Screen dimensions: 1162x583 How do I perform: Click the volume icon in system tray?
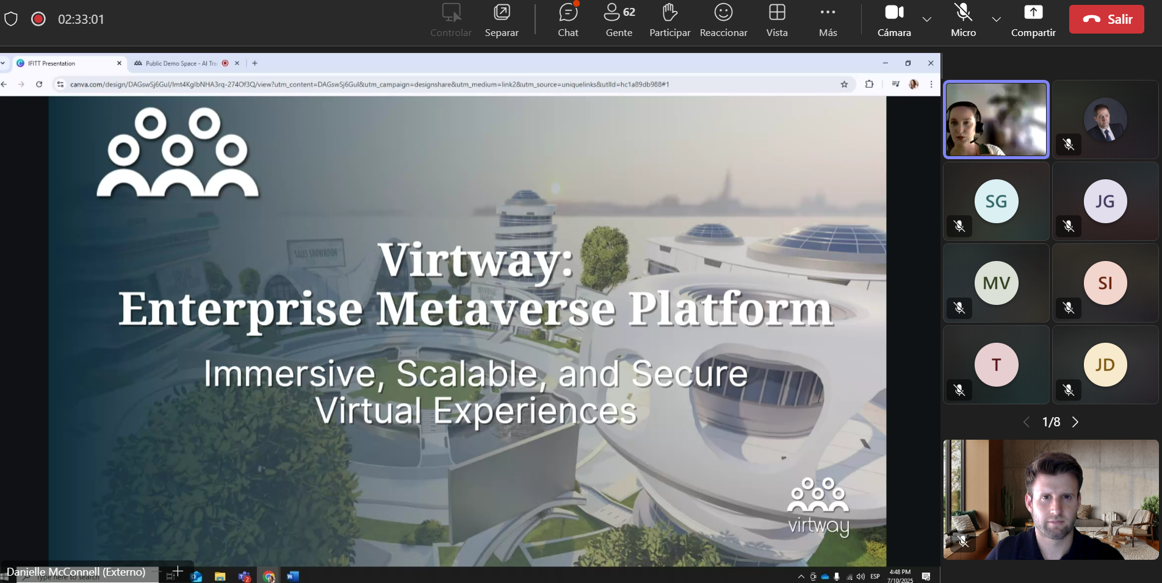pyautogui.click(x=861, y=576)
